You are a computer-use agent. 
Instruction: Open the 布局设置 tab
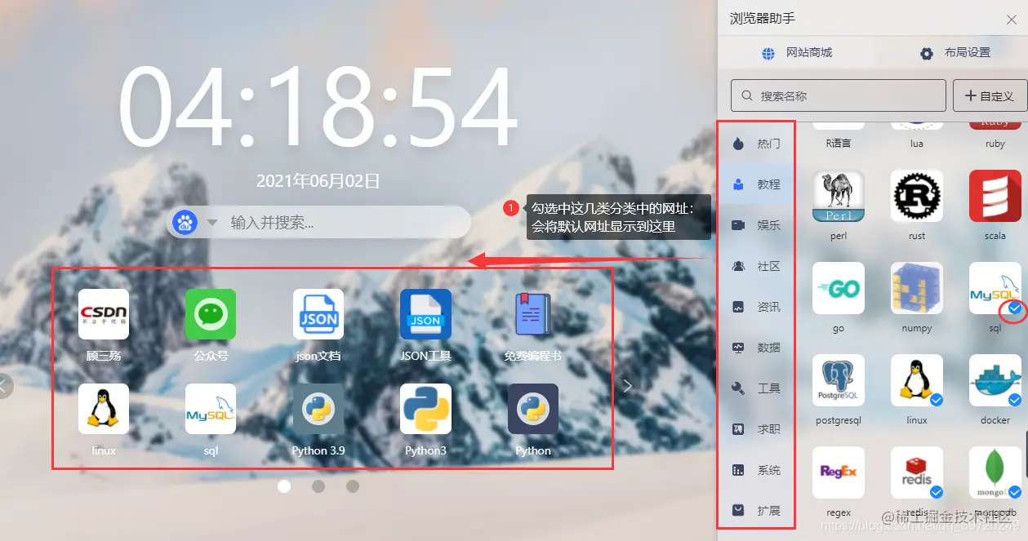tap(955, 53)
